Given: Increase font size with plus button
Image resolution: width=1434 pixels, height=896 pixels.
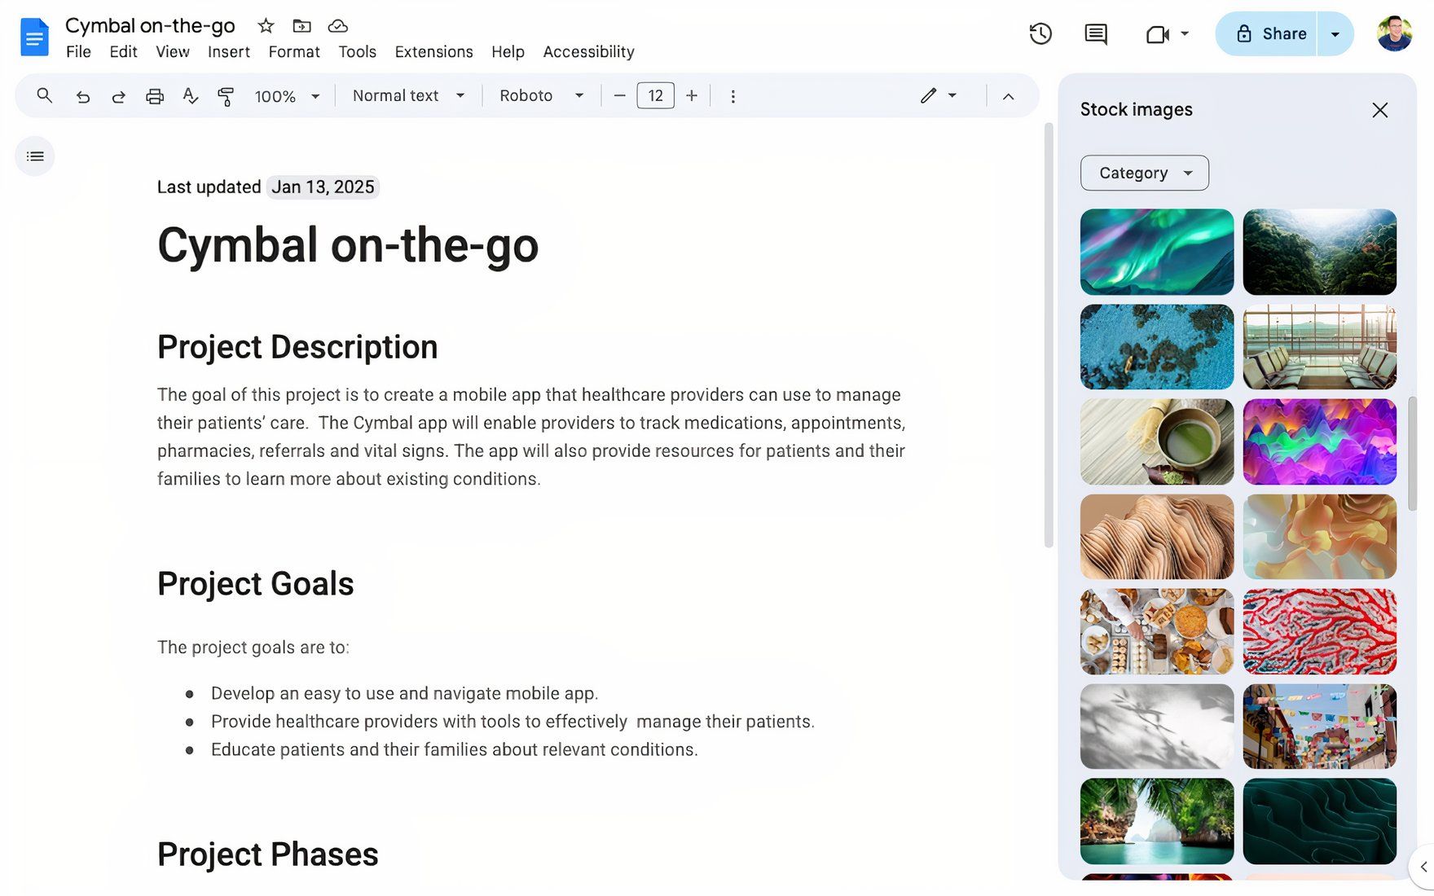Looking at the screenshot, I should [692, 96].
